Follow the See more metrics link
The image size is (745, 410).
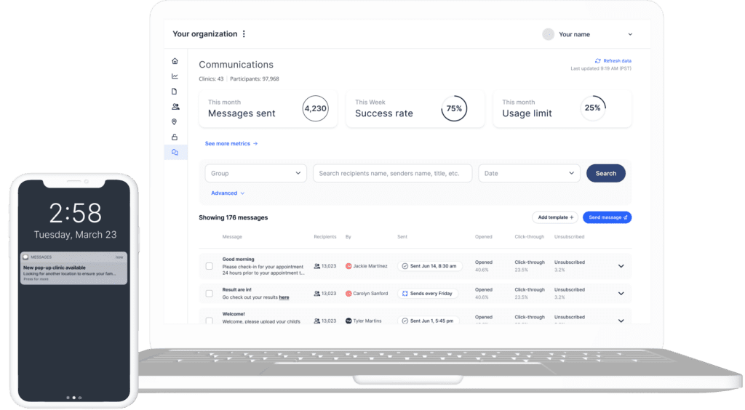click(x=231, y=143)
